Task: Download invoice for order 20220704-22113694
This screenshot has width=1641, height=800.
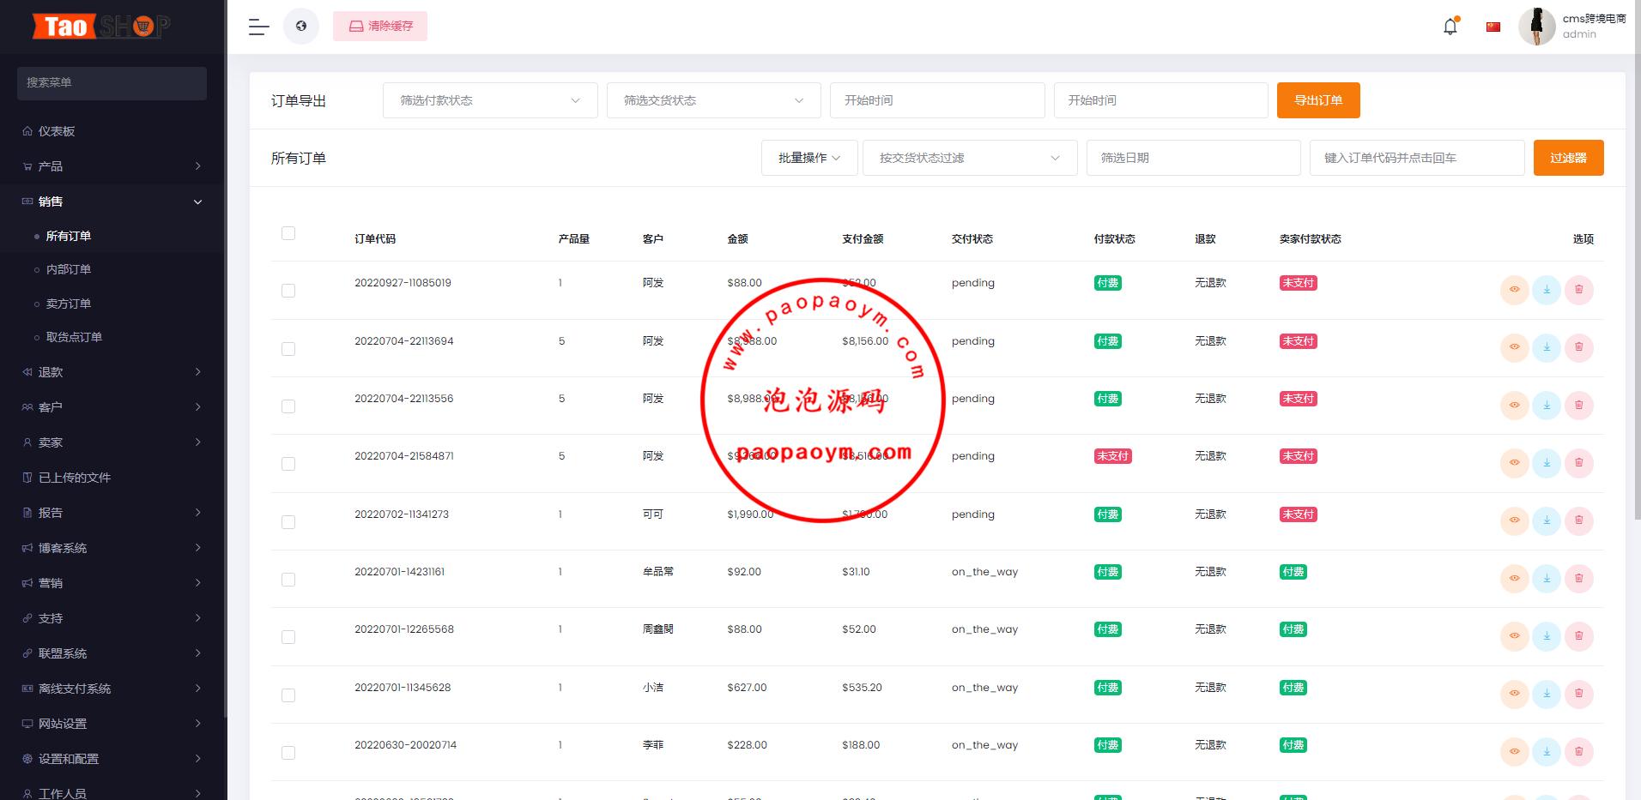Action: point(1546,347)
